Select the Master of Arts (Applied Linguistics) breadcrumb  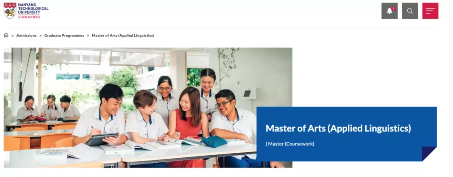(123, 36)
